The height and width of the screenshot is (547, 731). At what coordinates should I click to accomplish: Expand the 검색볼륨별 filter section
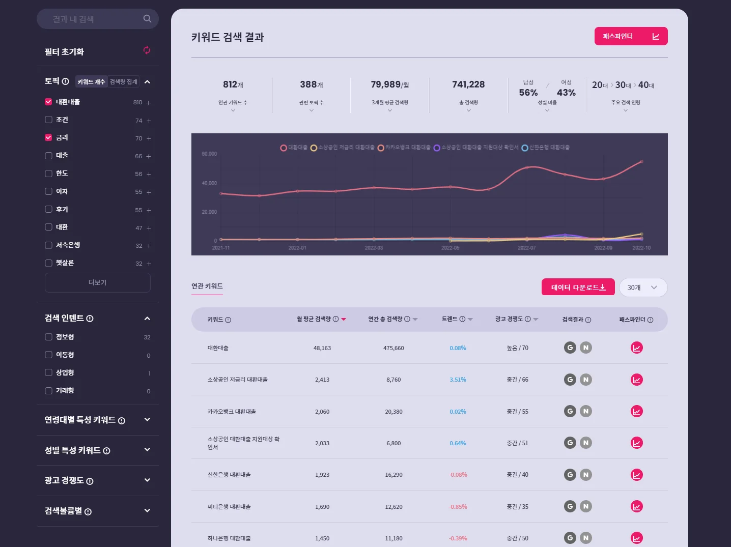coord(147,511)
